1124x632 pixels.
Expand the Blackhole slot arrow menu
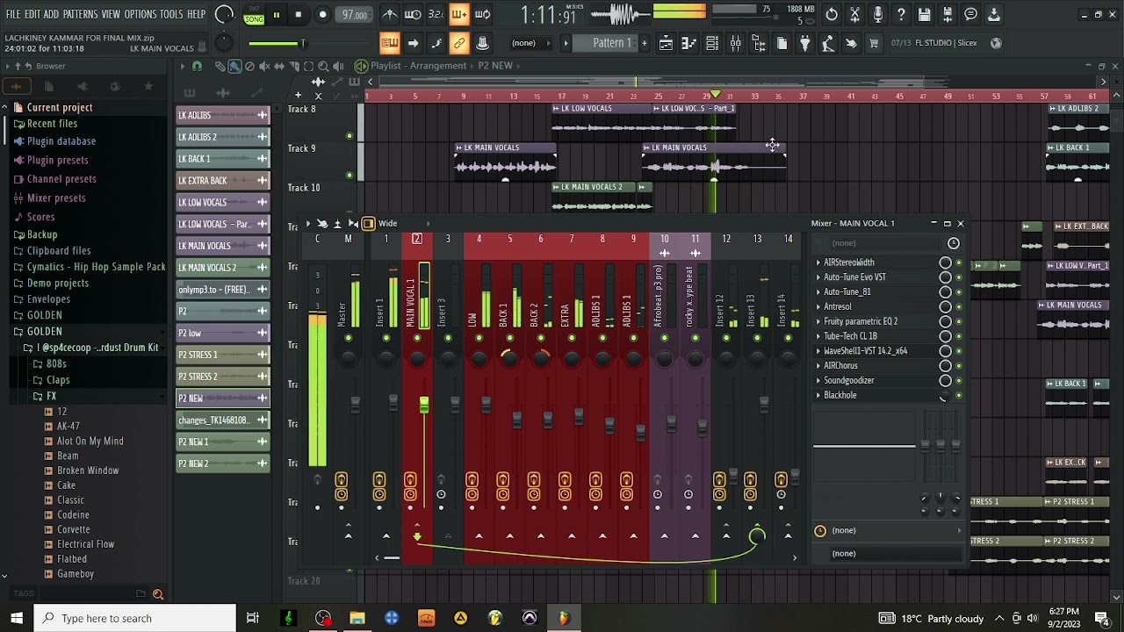pos(818,395)
